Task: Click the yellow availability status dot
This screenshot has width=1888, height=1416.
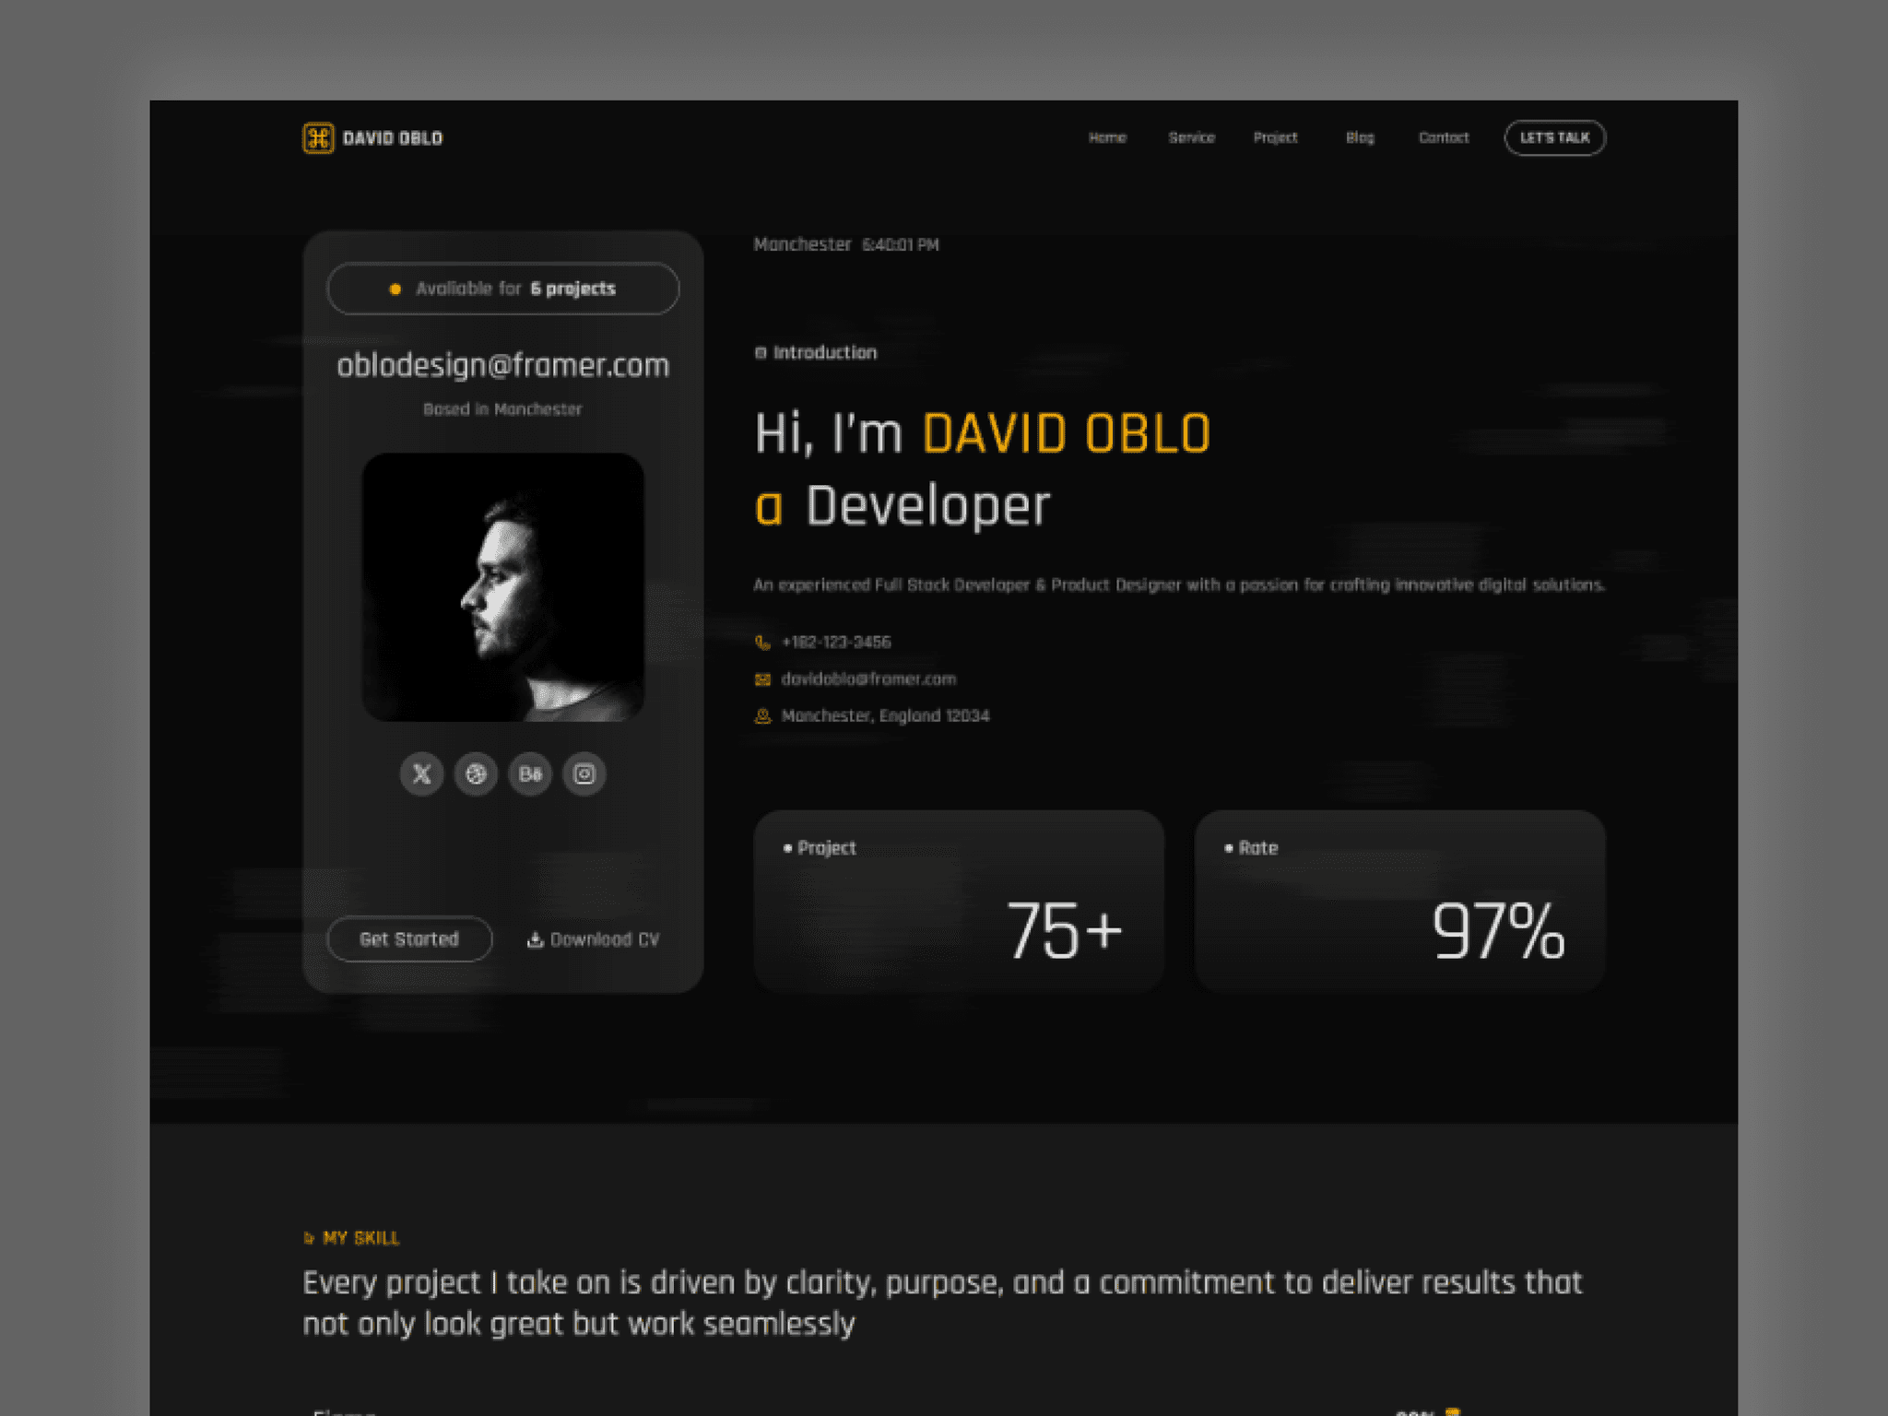Action: (395, 289)
